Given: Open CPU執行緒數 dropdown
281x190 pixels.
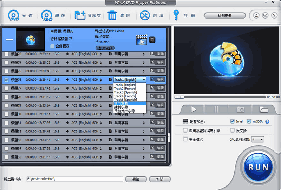Looking at the screenshot, I should click(x=257, y=140).
